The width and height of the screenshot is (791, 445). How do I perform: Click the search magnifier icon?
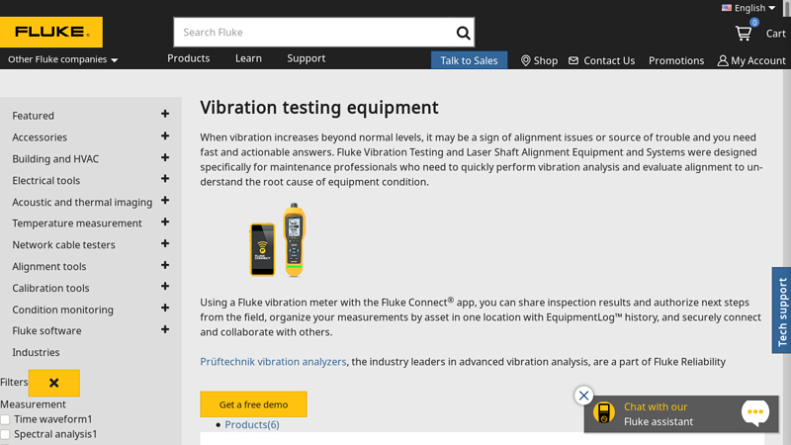463,33
